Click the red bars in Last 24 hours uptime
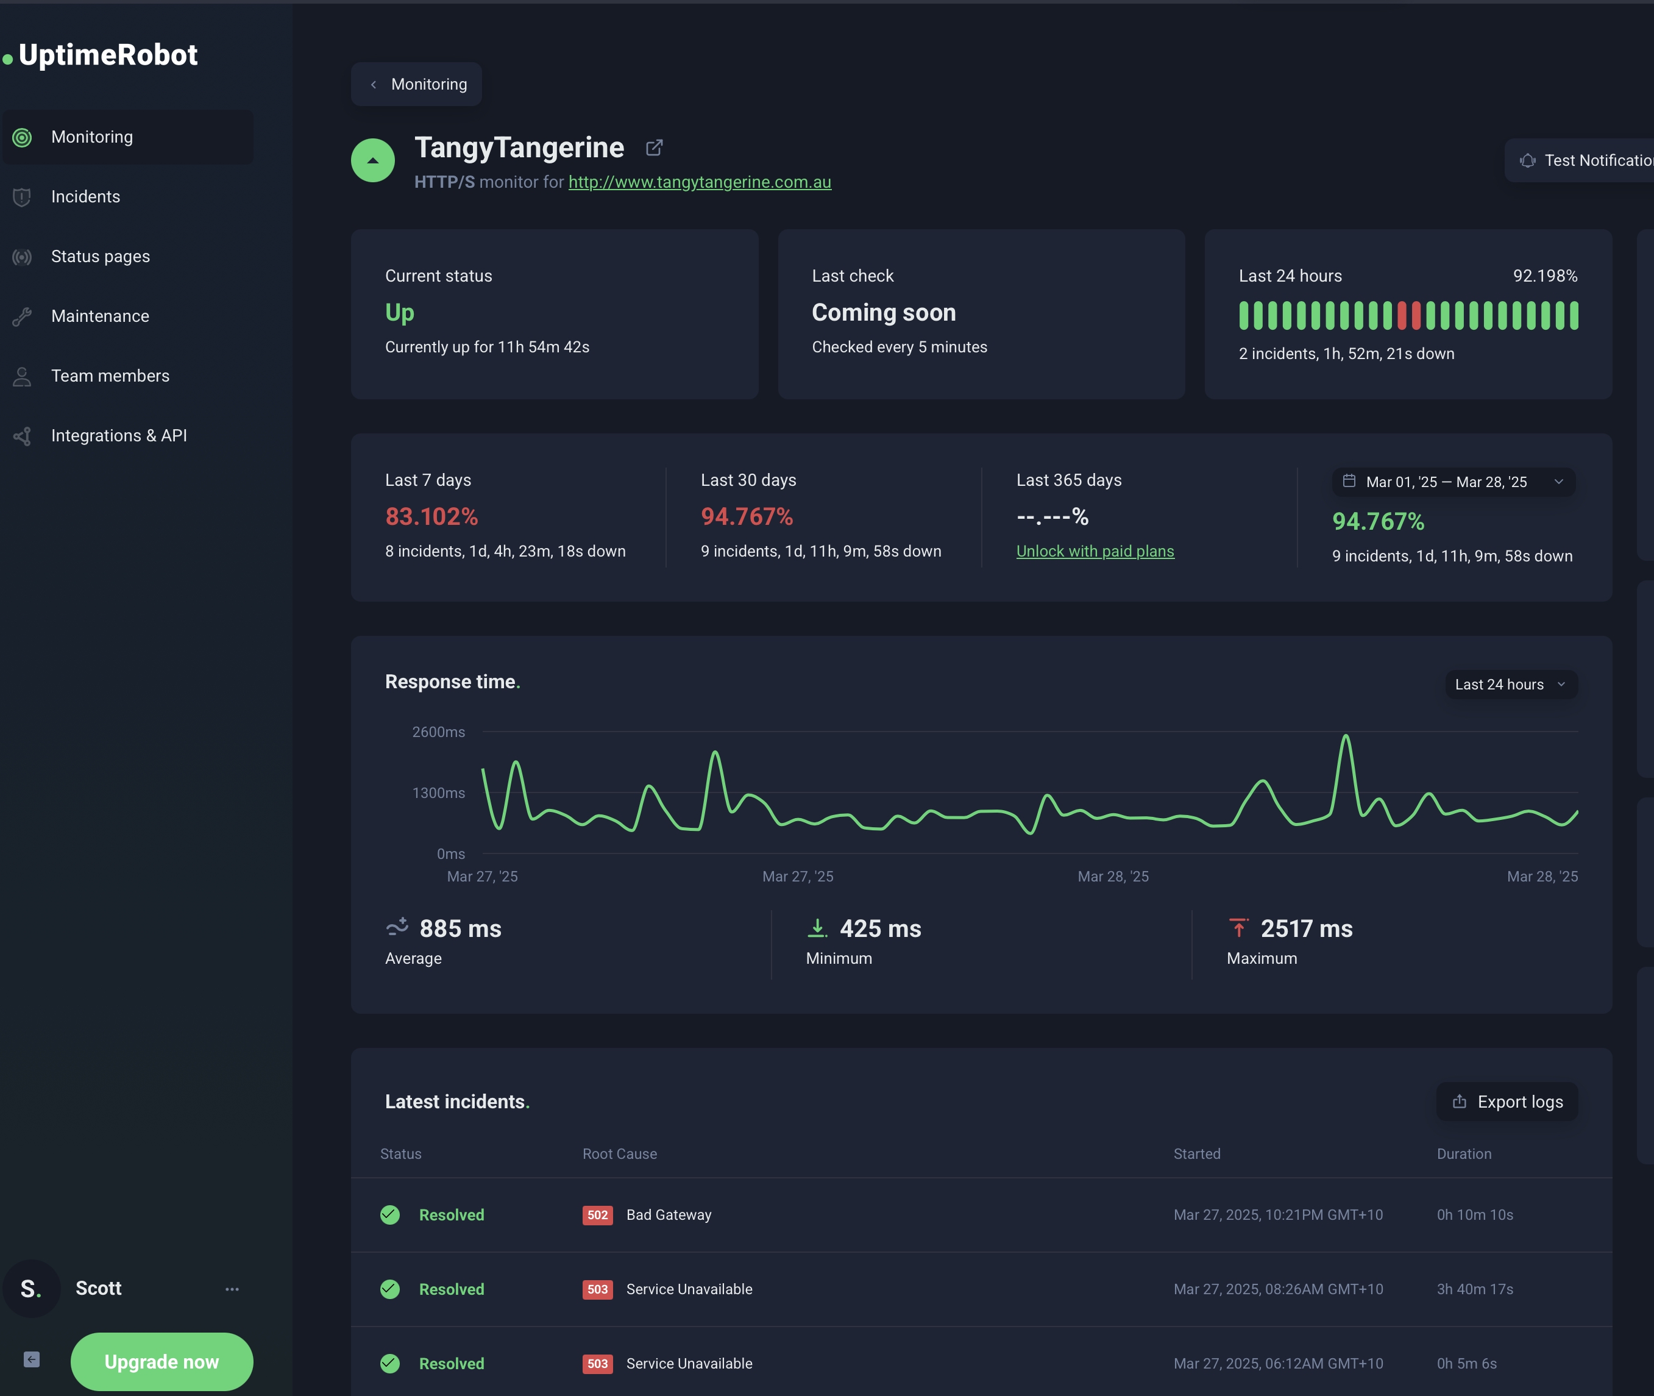 pos(1410,315)
